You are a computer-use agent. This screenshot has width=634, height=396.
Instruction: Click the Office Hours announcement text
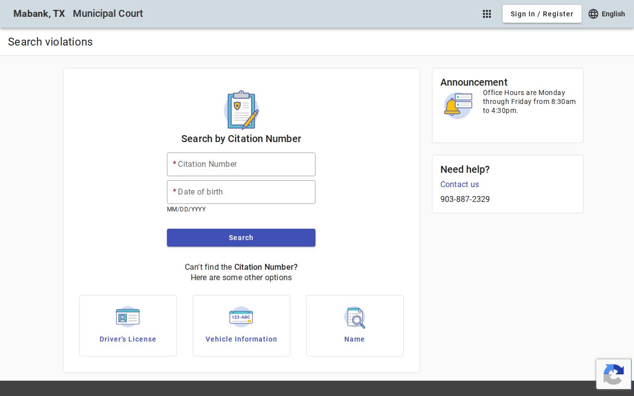point(529,101)
